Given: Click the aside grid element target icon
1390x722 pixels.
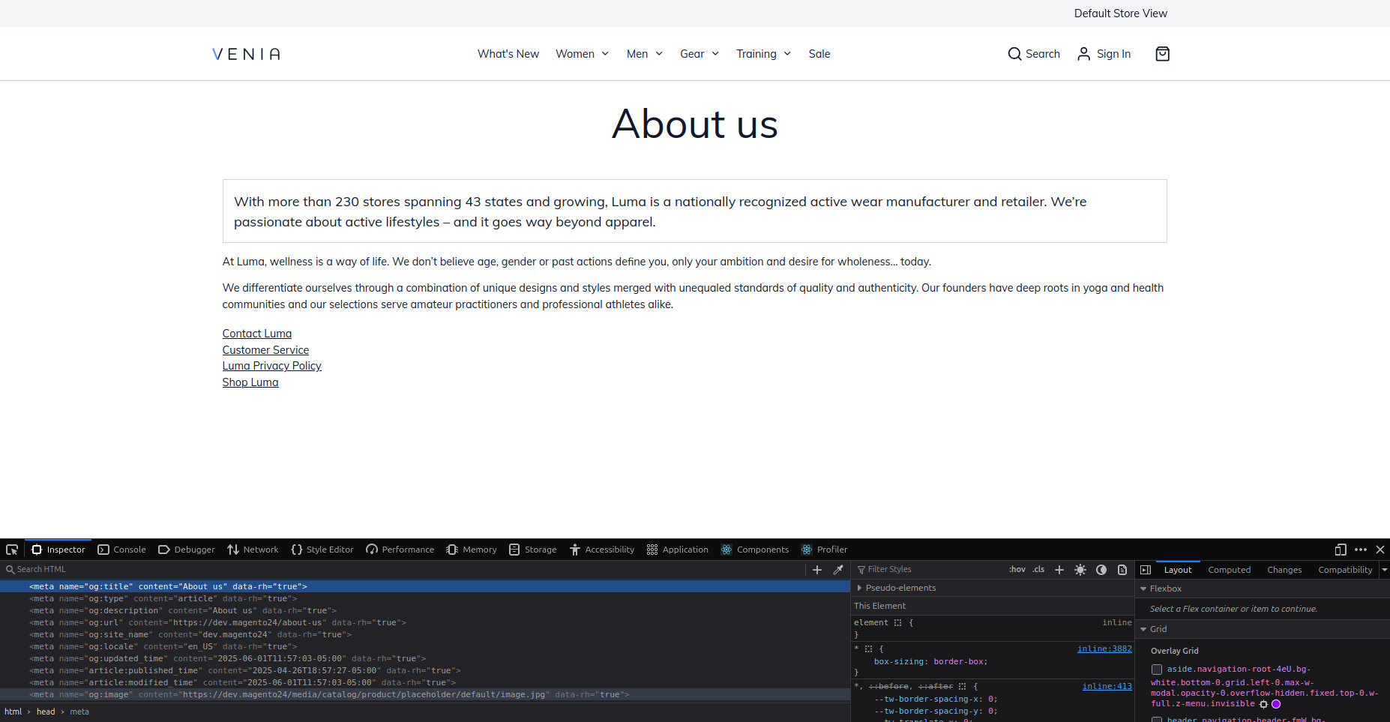Looking at the screenshot, I should click(1263, 704).
